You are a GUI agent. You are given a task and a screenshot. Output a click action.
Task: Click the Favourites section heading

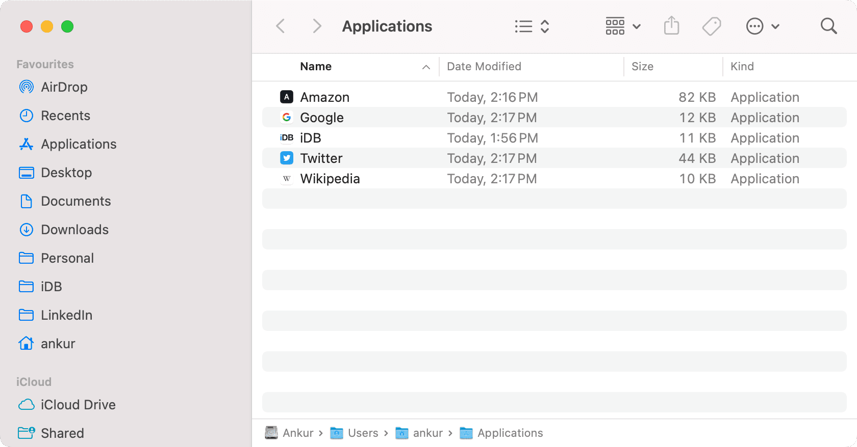click(x=45, y=64)
